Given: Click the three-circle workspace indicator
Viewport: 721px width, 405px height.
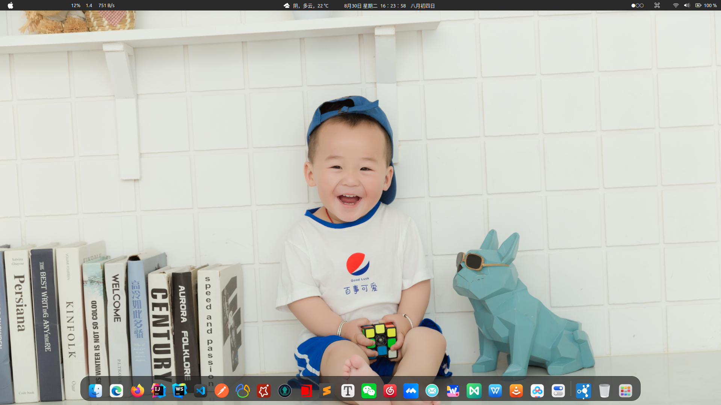Looking at the screenshot, I should coord(637,6).
